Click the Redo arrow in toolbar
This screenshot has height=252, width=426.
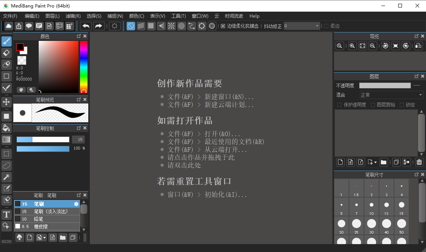pyautogui.click(x=99, y=26)
